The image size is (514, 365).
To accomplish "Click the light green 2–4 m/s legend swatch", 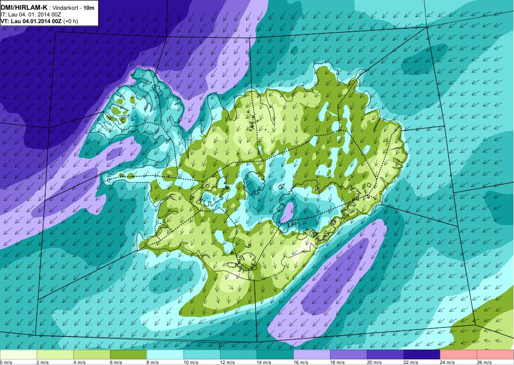I will point(55,355).
